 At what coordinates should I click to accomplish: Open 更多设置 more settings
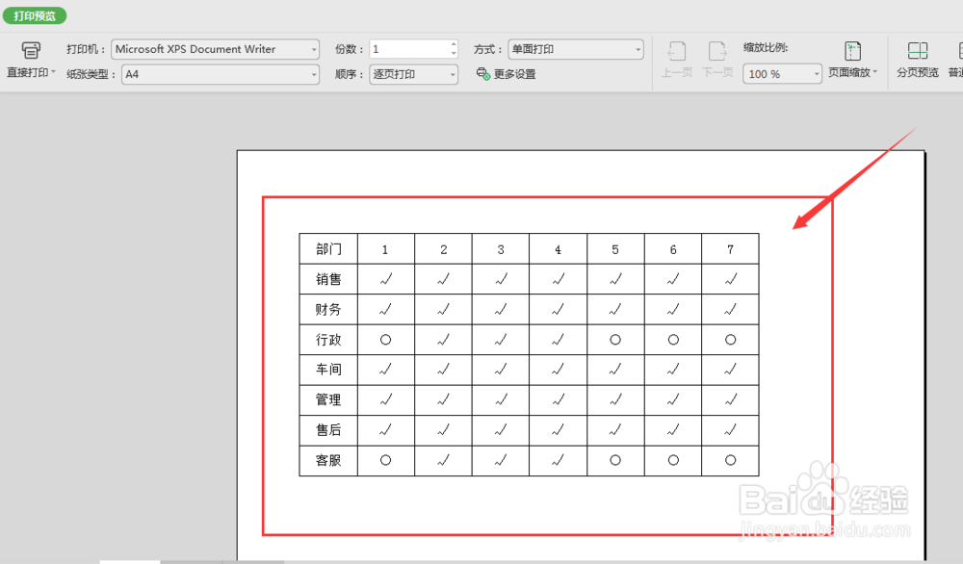pos(514,74)
